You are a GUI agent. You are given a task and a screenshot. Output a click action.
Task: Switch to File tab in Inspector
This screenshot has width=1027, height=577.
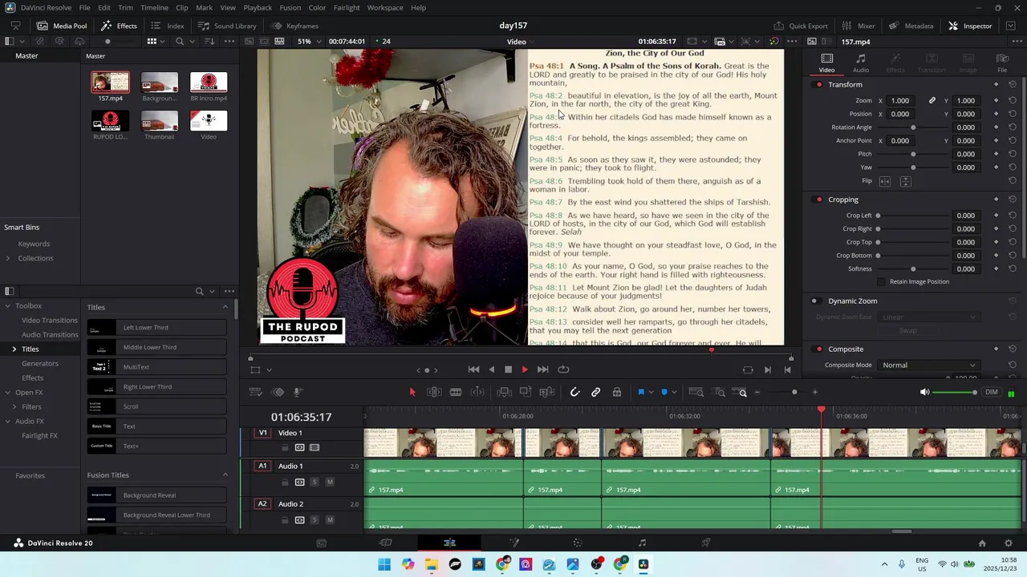[1002, 63]
